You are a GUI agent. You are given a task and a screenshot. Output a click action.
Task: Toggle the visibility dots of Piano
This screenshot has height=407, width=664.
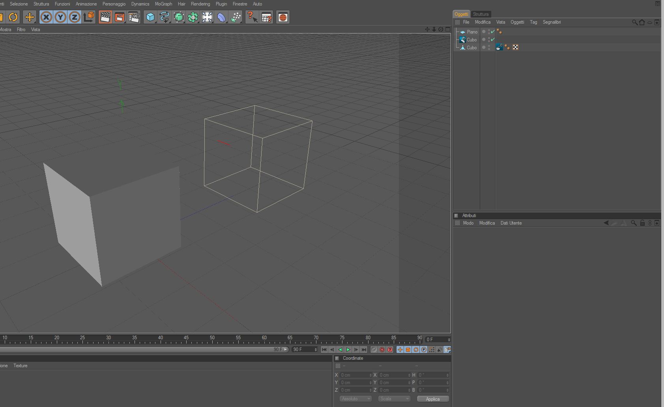[489, 32]
